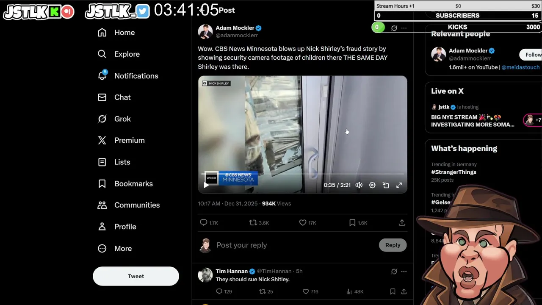
Task: Open #StrangerThings trending topic
Action: (454, 172)
